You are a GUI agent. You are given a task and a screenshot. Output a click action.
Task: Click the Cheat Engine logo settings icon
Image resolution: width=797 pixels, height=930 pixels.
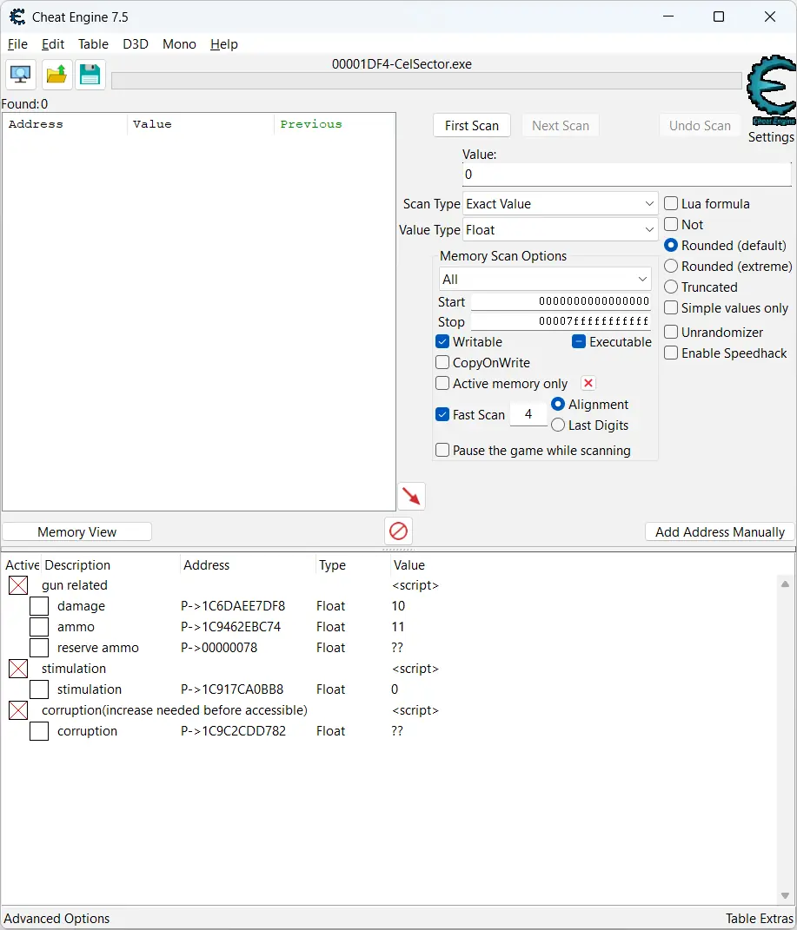tap(771, 91)
